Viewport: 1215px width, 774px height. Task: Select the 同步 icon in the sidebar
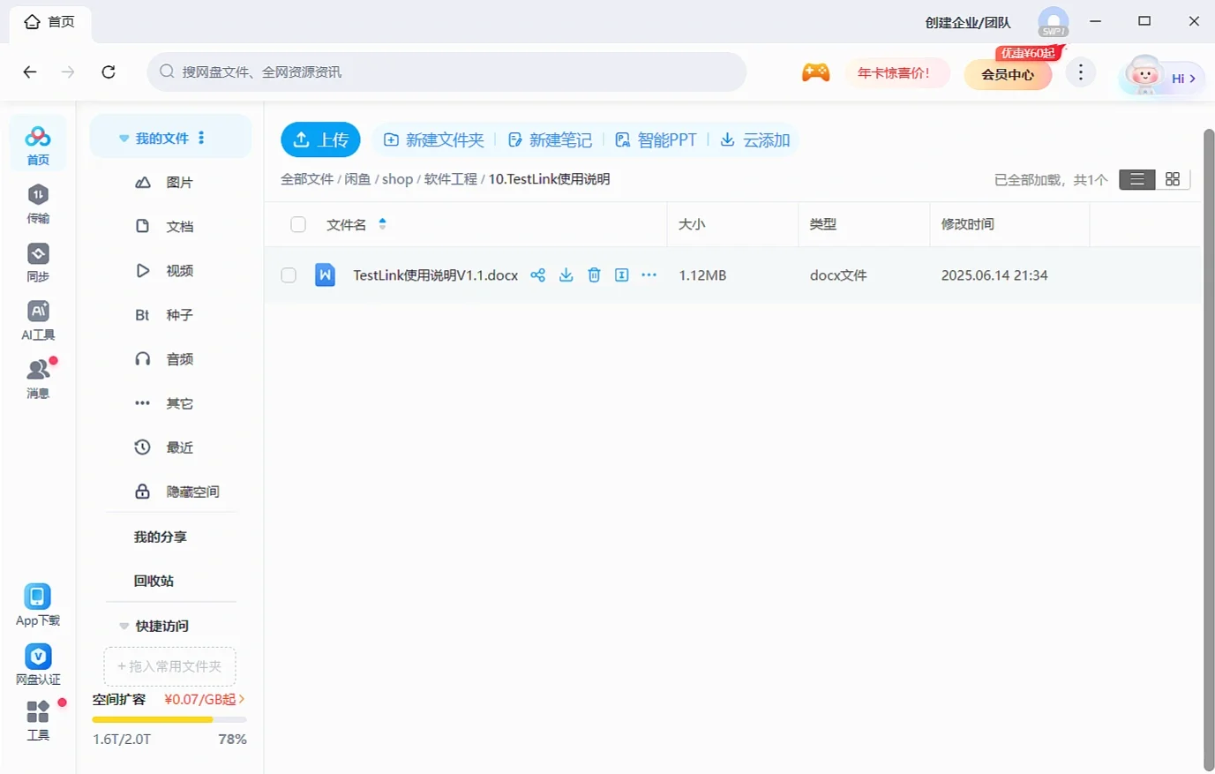tap(38, 262)
